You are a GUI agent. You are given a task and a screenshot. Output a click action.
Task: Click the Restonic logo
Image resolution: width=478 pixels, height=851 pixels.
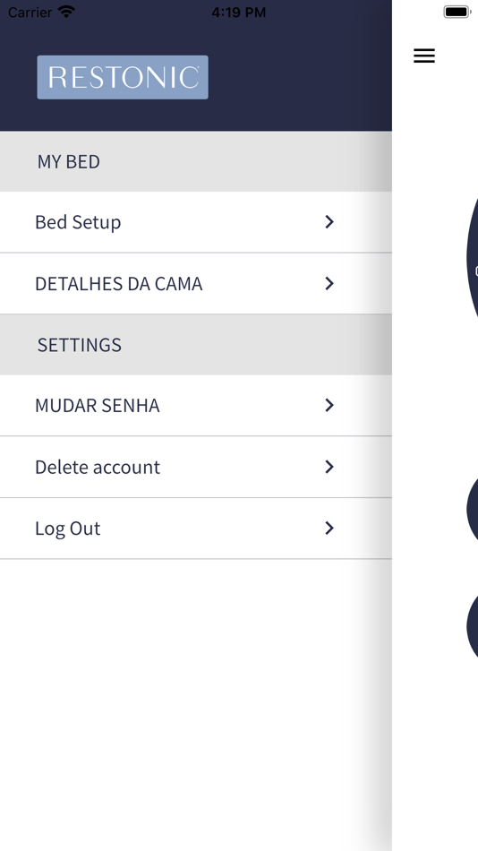(x=123, y=77)
